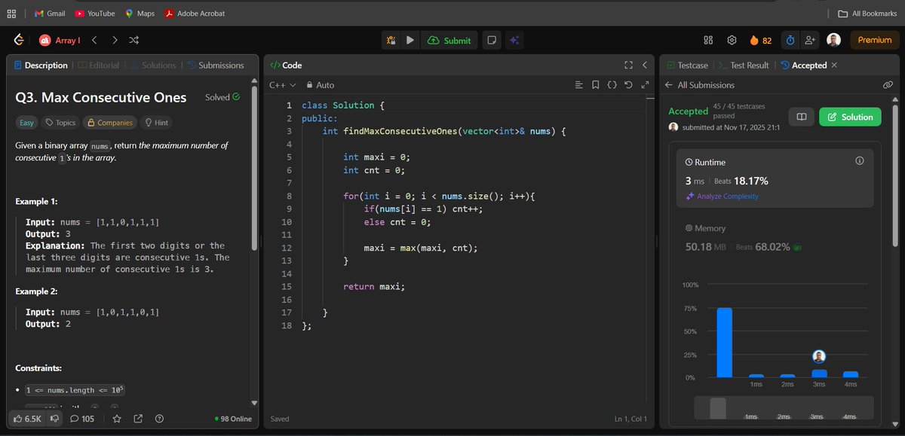Copy the submission link icon
The width and height of the screenshot is (905, 436).
pos(888,85)
